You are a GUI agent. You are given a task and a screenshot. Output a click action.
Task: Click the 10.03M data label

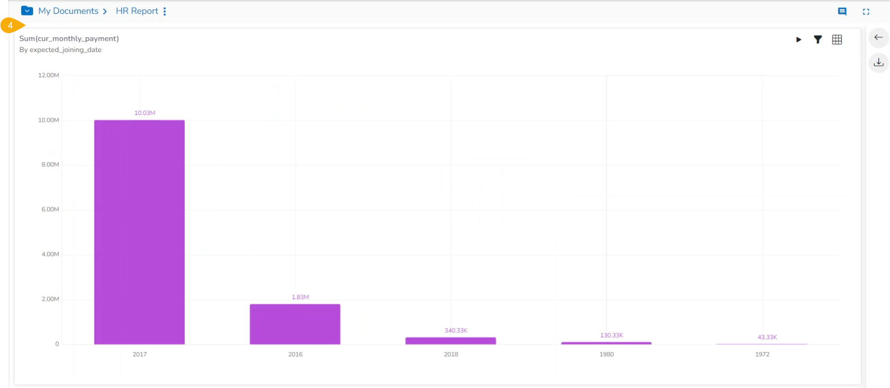[145, 113]
